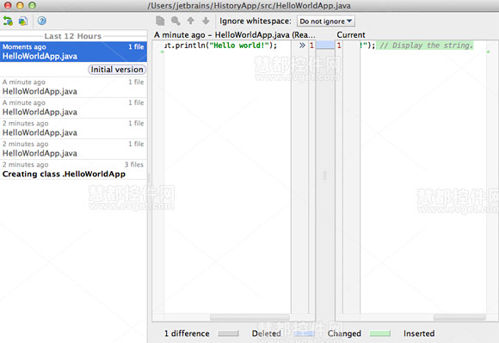The width and height of the screenshot is (499, 343).
Task: Click the println "Hello world!" code line
Action: coord(220,46)
